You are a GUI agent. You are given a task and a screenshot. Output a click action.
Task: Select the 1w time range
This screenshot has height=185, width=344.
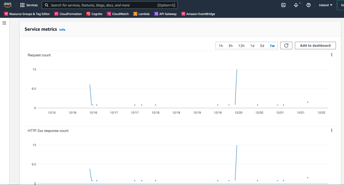[x=272, y=46]
